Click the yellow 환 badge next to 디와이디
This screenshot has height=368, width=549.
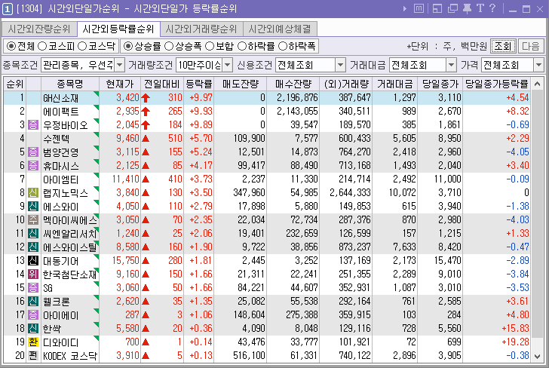coord(33,342)
